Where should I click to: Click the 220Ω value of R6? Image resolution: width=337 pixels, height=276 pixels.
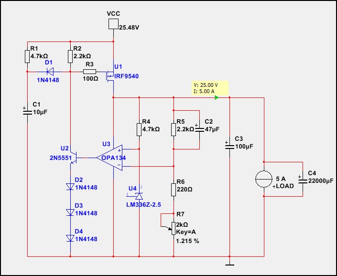(185, 190)
